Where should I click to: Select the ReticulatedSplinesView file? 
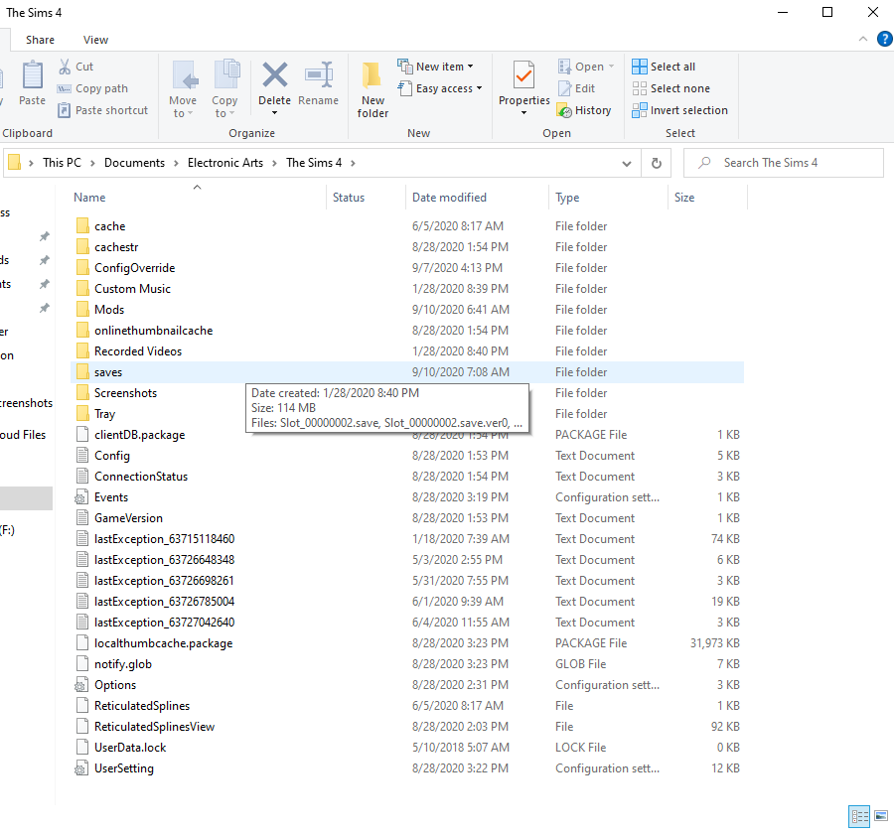pos(155,726)
